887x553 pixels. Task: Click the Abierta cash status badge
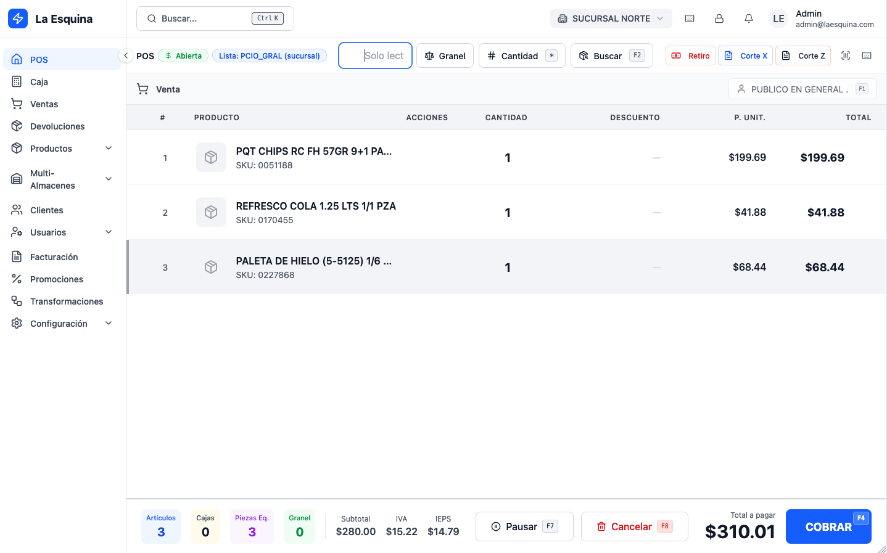tap(183, 55)
